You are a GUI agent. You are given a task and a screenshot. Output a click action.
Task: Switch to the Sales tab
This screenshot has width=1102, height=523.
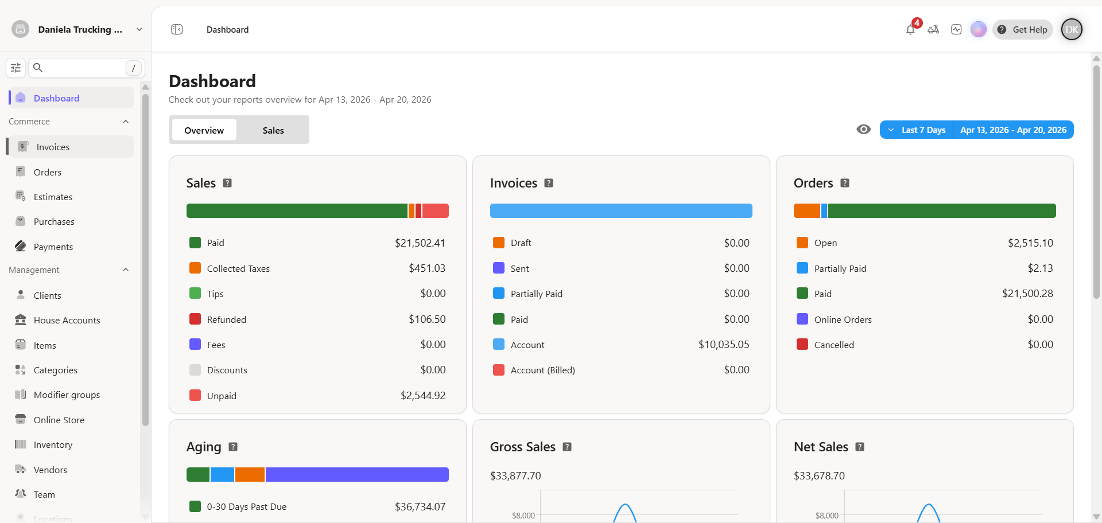pos(273,130)
